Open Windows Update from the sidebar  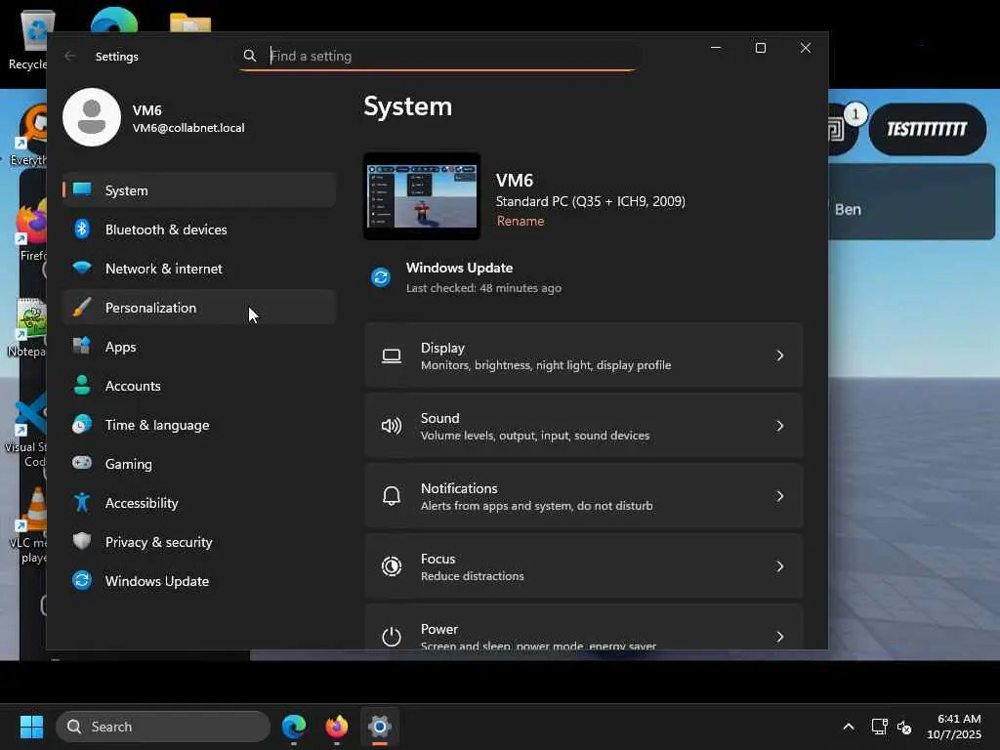(156, 581)
